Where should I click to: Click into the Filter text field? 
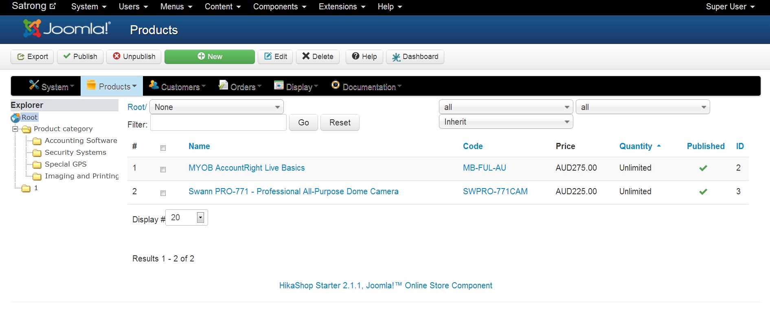pyautogui.click(x=218, y=123)
